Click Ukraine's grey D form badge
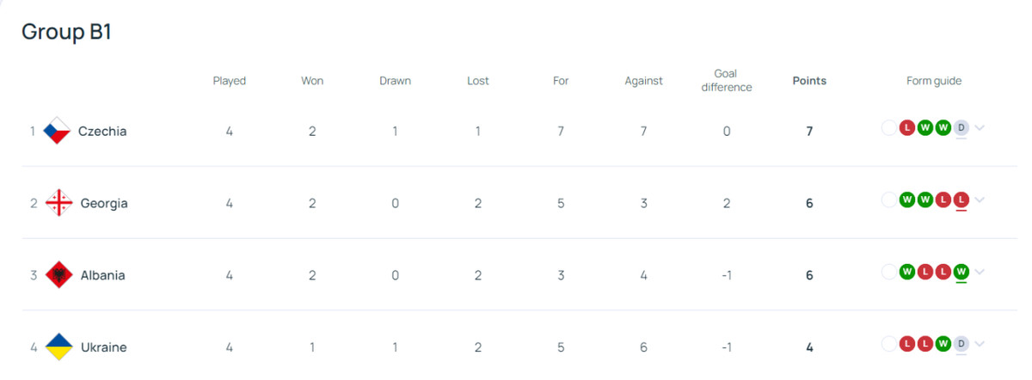The height and width of the screenshot is (380, 1032). click(x=961, y=345)
